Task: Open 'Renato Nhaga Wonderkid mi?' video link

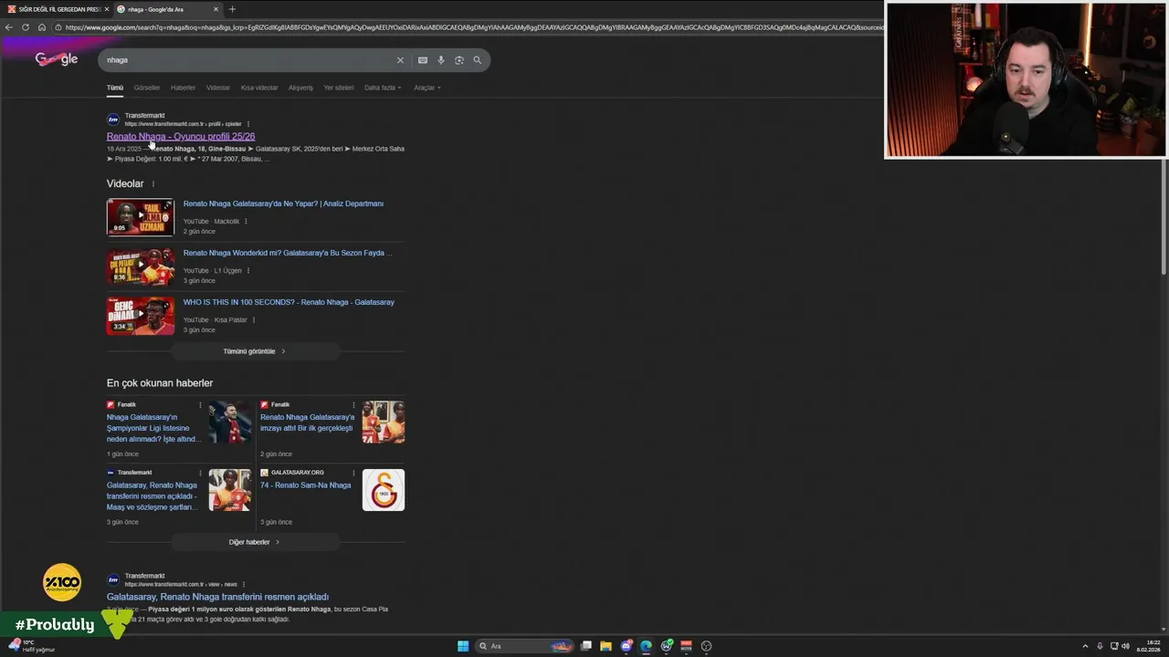Action: pyautogui.click(x=288, y=253)
